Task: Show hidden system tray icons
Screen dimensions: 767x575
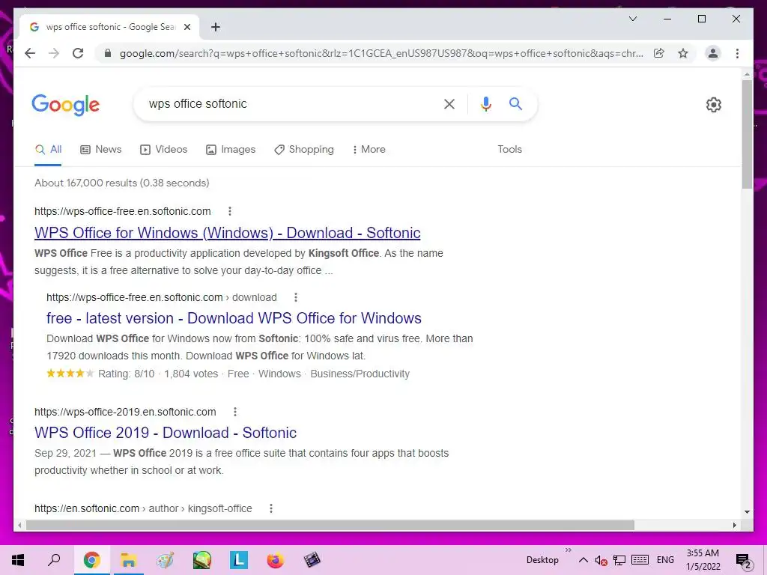Action: pyautogui.click(x=583, y=560)
